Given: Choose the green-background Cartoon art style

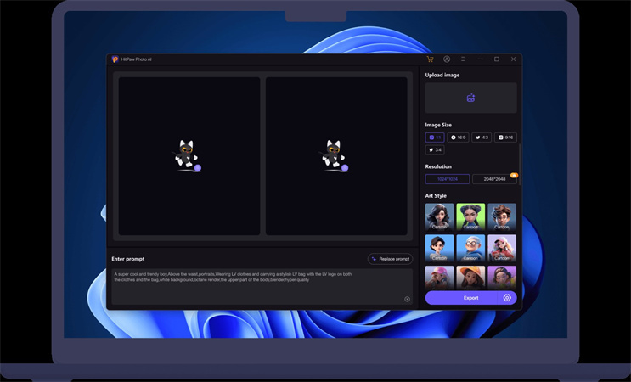Looking at the screenshot, I should (x=470, y=216).
